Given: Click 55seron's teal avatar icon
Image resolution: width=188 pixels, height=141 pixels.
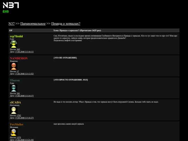Looking at the screenshot, I should tap(14, 88).
